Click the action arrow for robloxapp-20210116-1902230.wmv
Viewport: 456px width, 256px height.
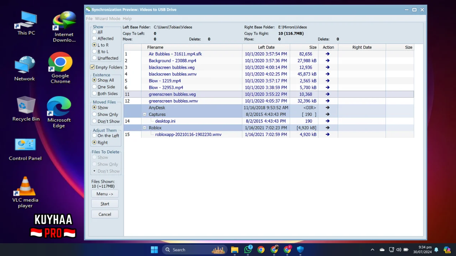tap(327, 134)
